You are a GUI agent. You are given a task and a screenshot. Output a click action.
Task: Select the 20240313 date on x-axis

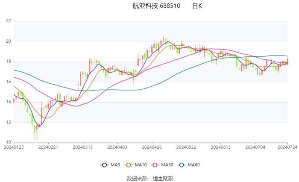82,147
